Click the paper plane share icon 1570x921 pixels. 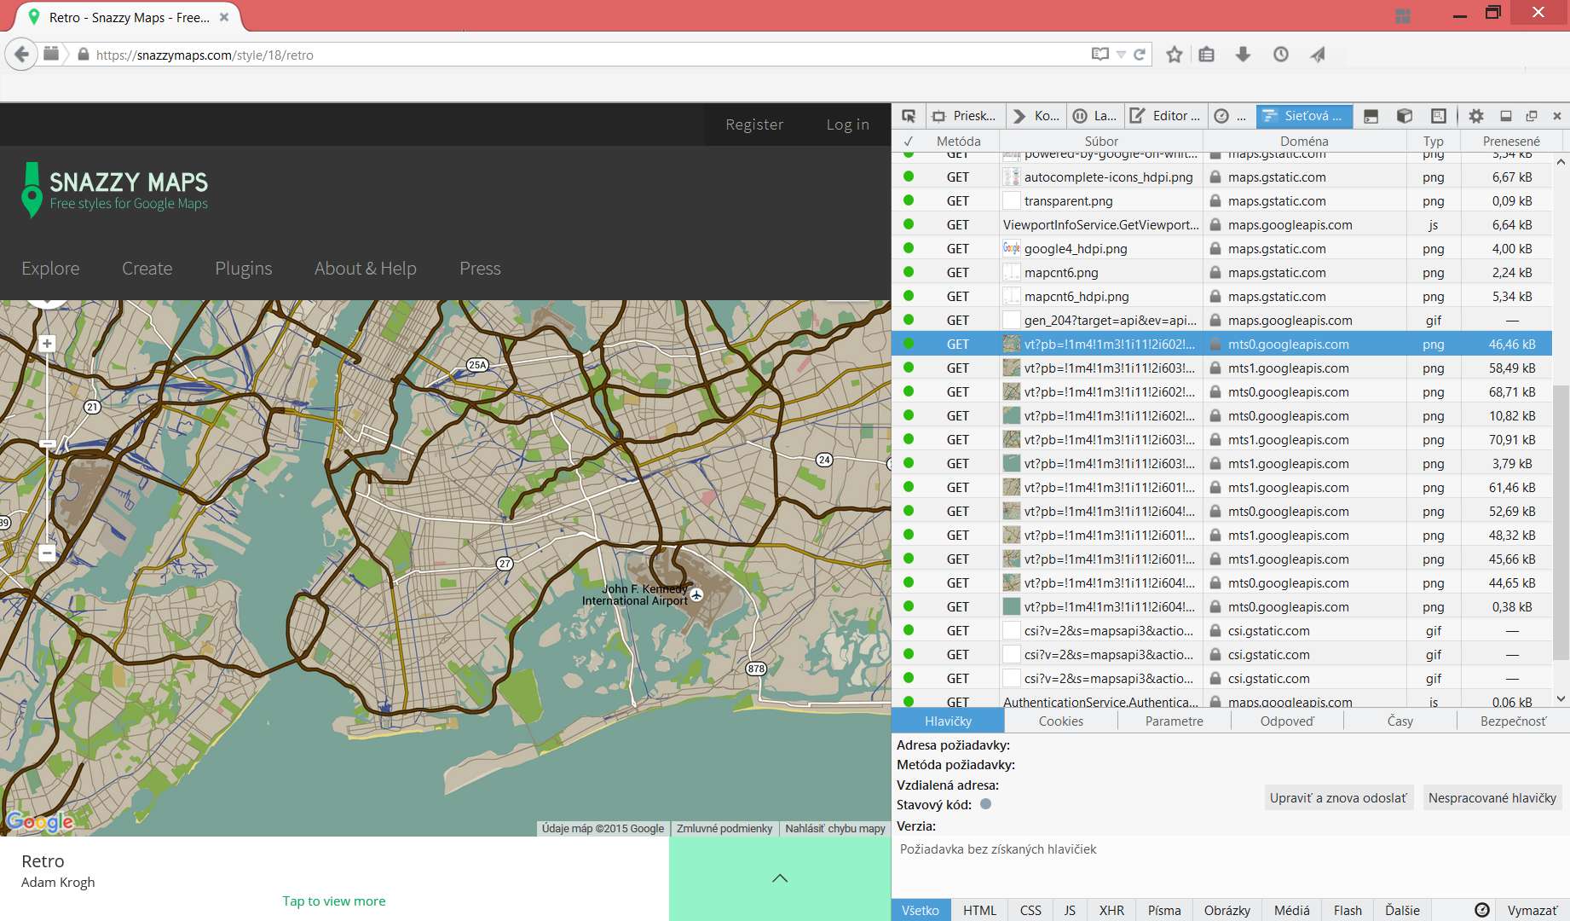[x=1318, y=55]
